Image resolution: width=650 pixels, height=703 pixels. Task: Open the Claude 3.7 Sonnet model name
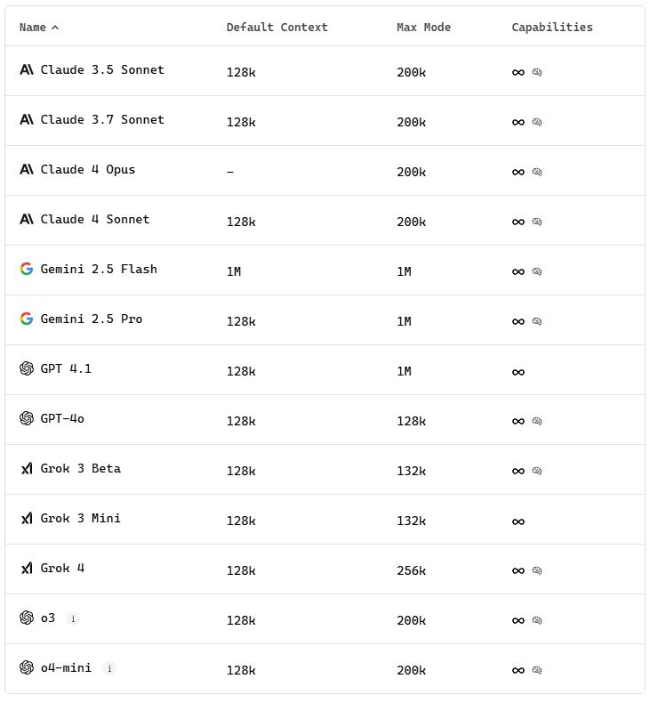click(x=102, y=120)
